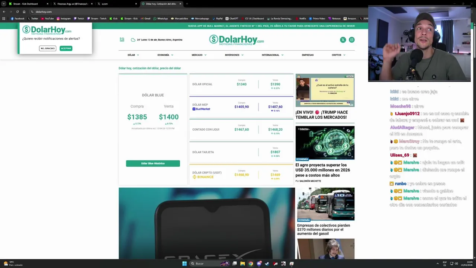
Task: Open the Dólar MEP Bull Market row
Action: coord(241,107)
